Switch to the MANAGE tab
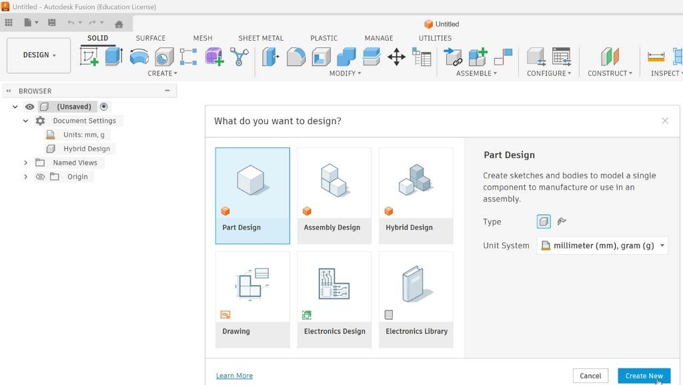The image size is (683, 385). pos(379,38)
